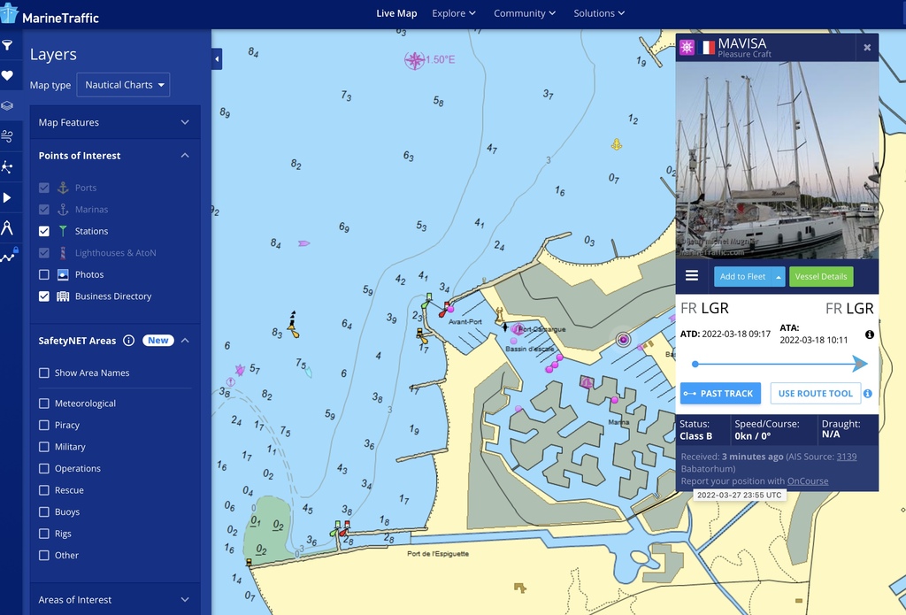Screen dimensions: 906x615
Task: Expand the Map Features section
Action: 115,122
